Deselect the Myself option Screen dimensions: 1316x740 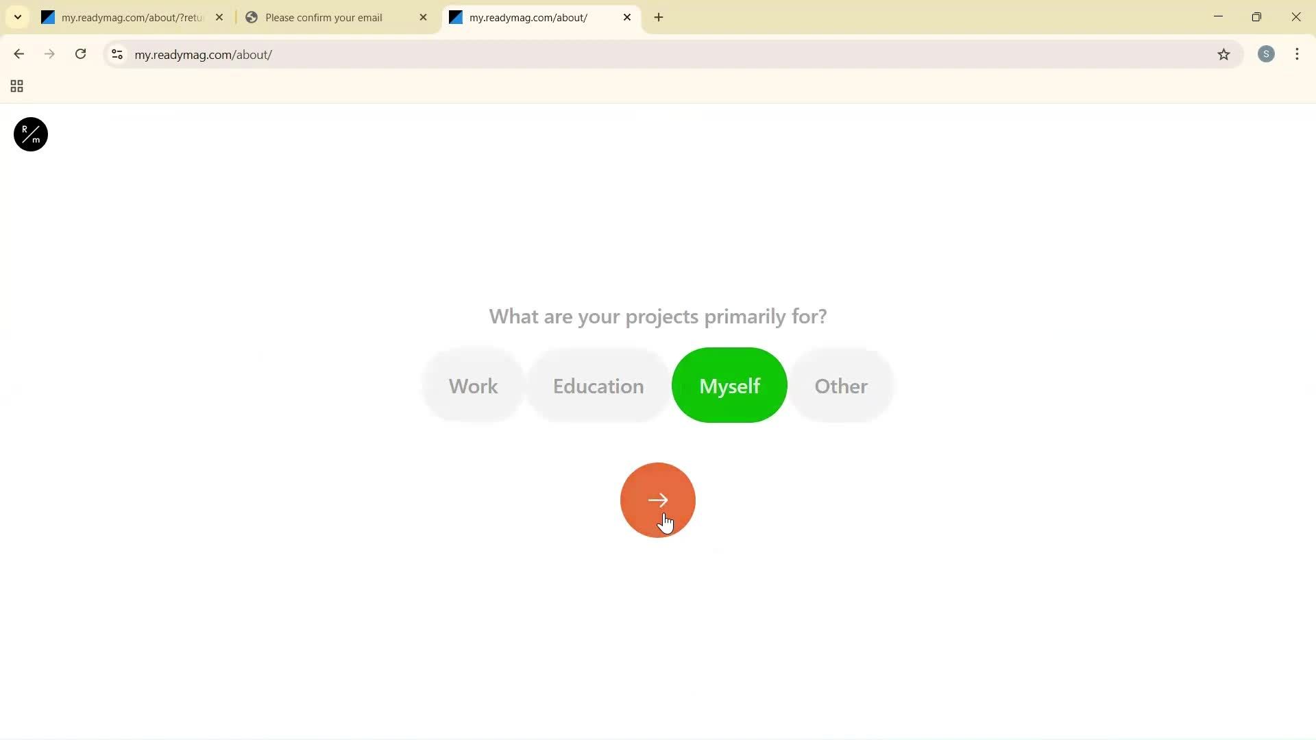[x=729, y=385]
